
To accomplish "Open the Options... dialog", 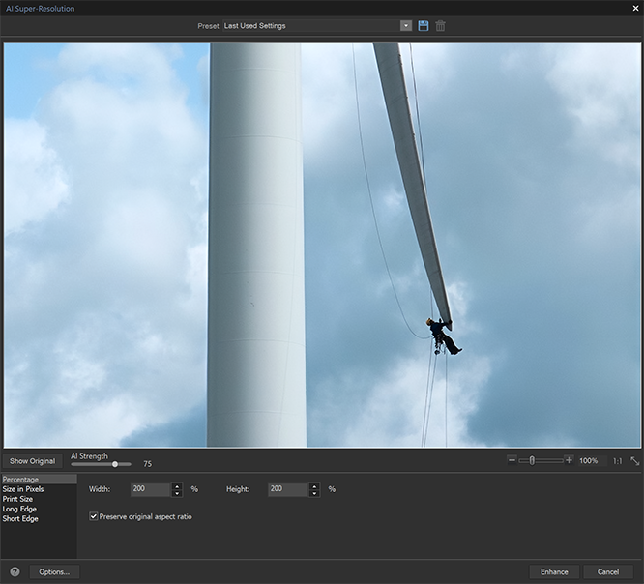I will pyautogui.click(x=54, y=571).
